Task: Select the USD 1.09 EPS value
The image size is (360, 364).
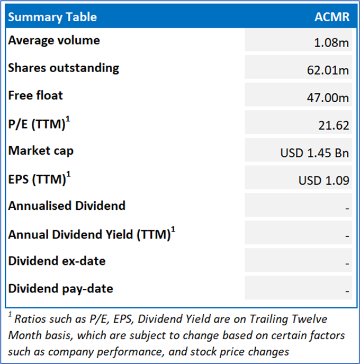Action: point(323,181)
